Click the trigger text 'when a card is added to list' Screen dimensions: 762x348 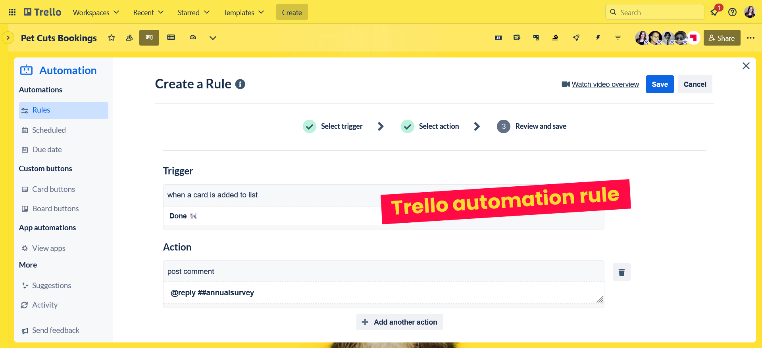click(212, 195)
